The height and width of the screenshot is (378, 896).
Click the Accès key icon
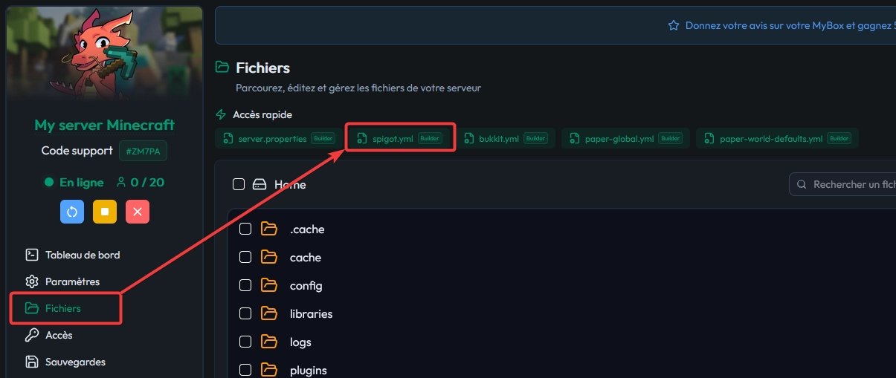pos(31,335)
